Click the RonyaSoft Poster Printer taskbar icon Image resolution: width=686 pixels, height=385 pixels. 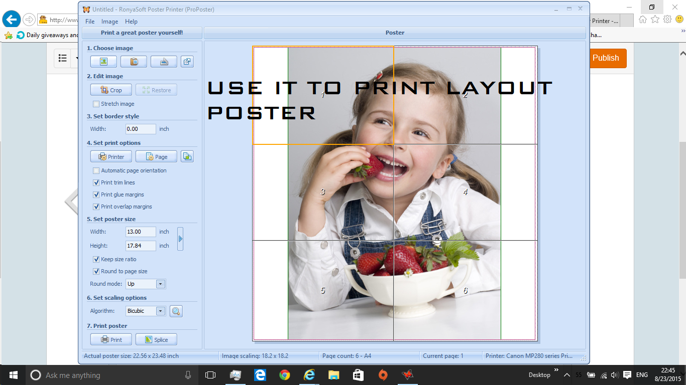point(407,375)
